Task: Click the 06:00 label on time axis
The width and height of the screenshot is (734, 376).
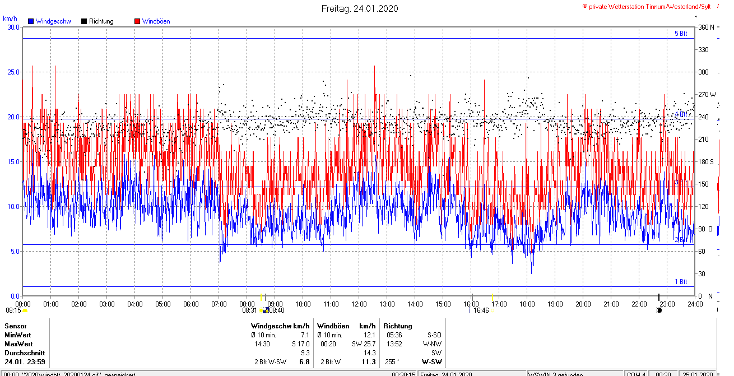Action: [191, 304]
